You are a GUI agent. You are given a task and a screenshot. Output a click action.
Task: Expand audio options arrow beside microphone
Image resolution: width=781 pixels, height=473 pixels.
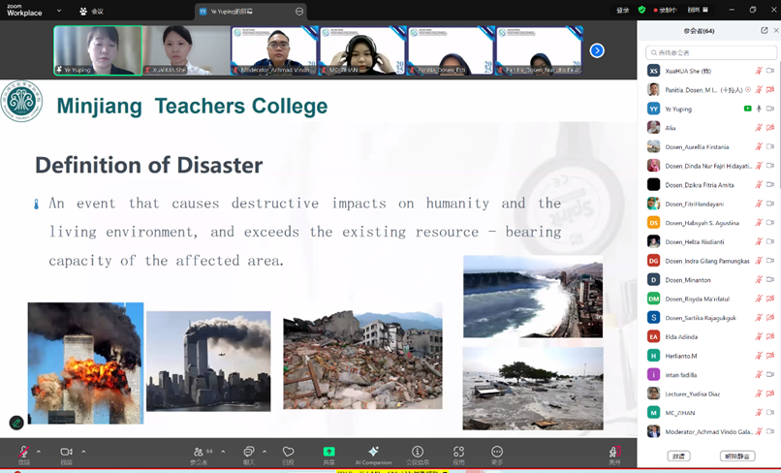click(39, 452)
